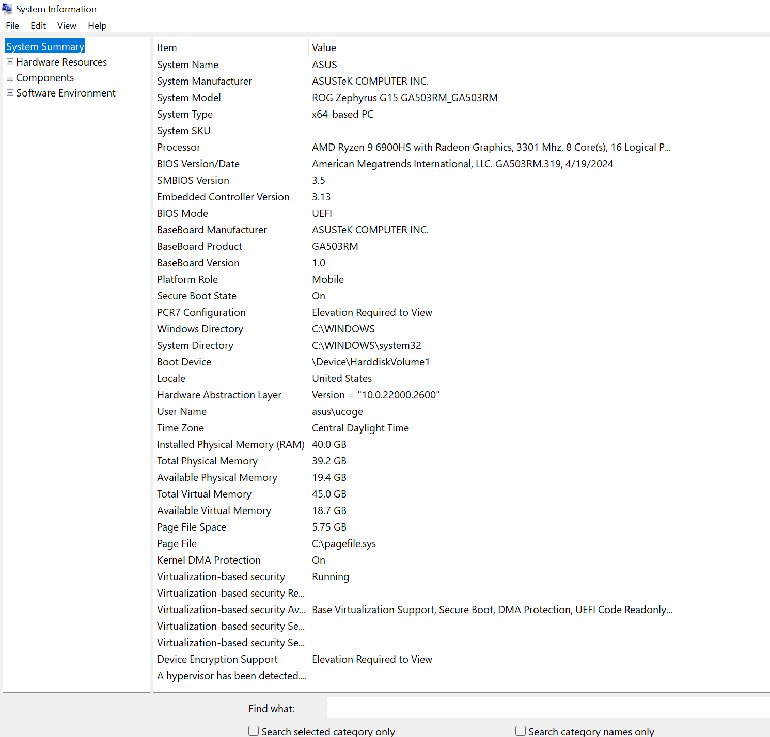This screenshot has height=737, width=770.
Task: Click the ROG Zephyrus G15 model value
Action: [405, 98]
